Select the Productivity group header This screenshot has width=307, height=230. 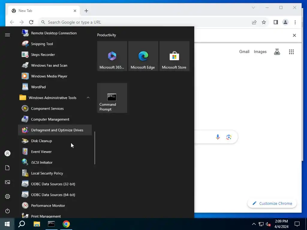click(106, 35)
